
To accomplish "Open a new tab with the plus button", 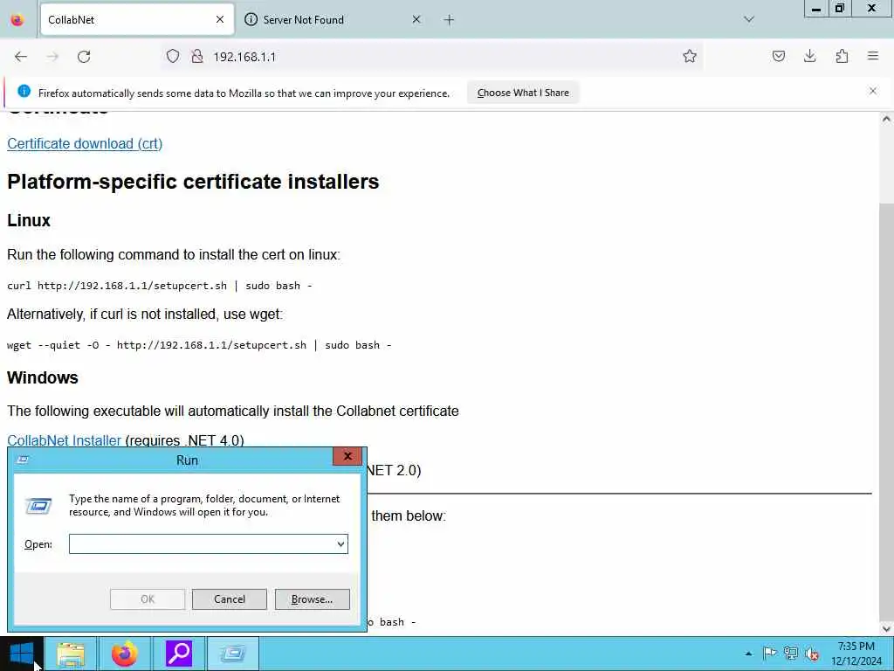I will (x=449, y=20).
